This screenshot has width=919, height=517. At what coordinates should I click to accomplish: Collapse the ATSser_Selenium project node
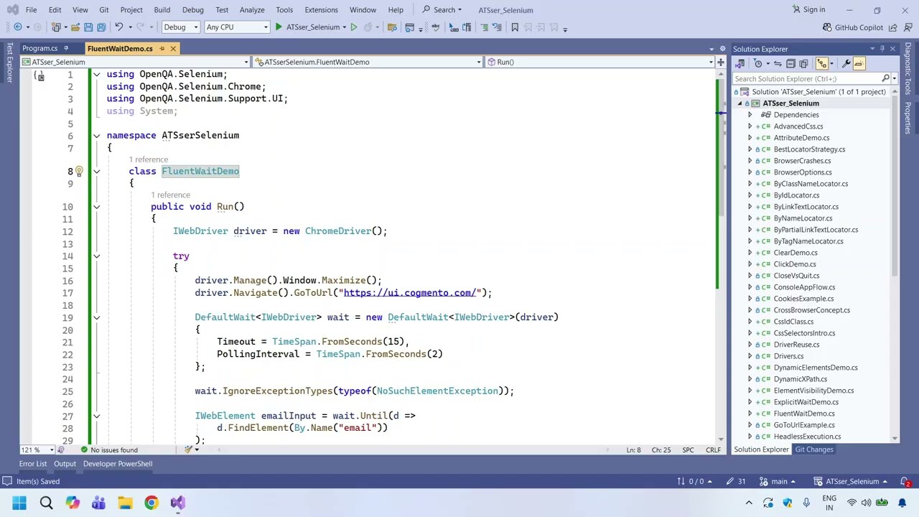[740, 103]
